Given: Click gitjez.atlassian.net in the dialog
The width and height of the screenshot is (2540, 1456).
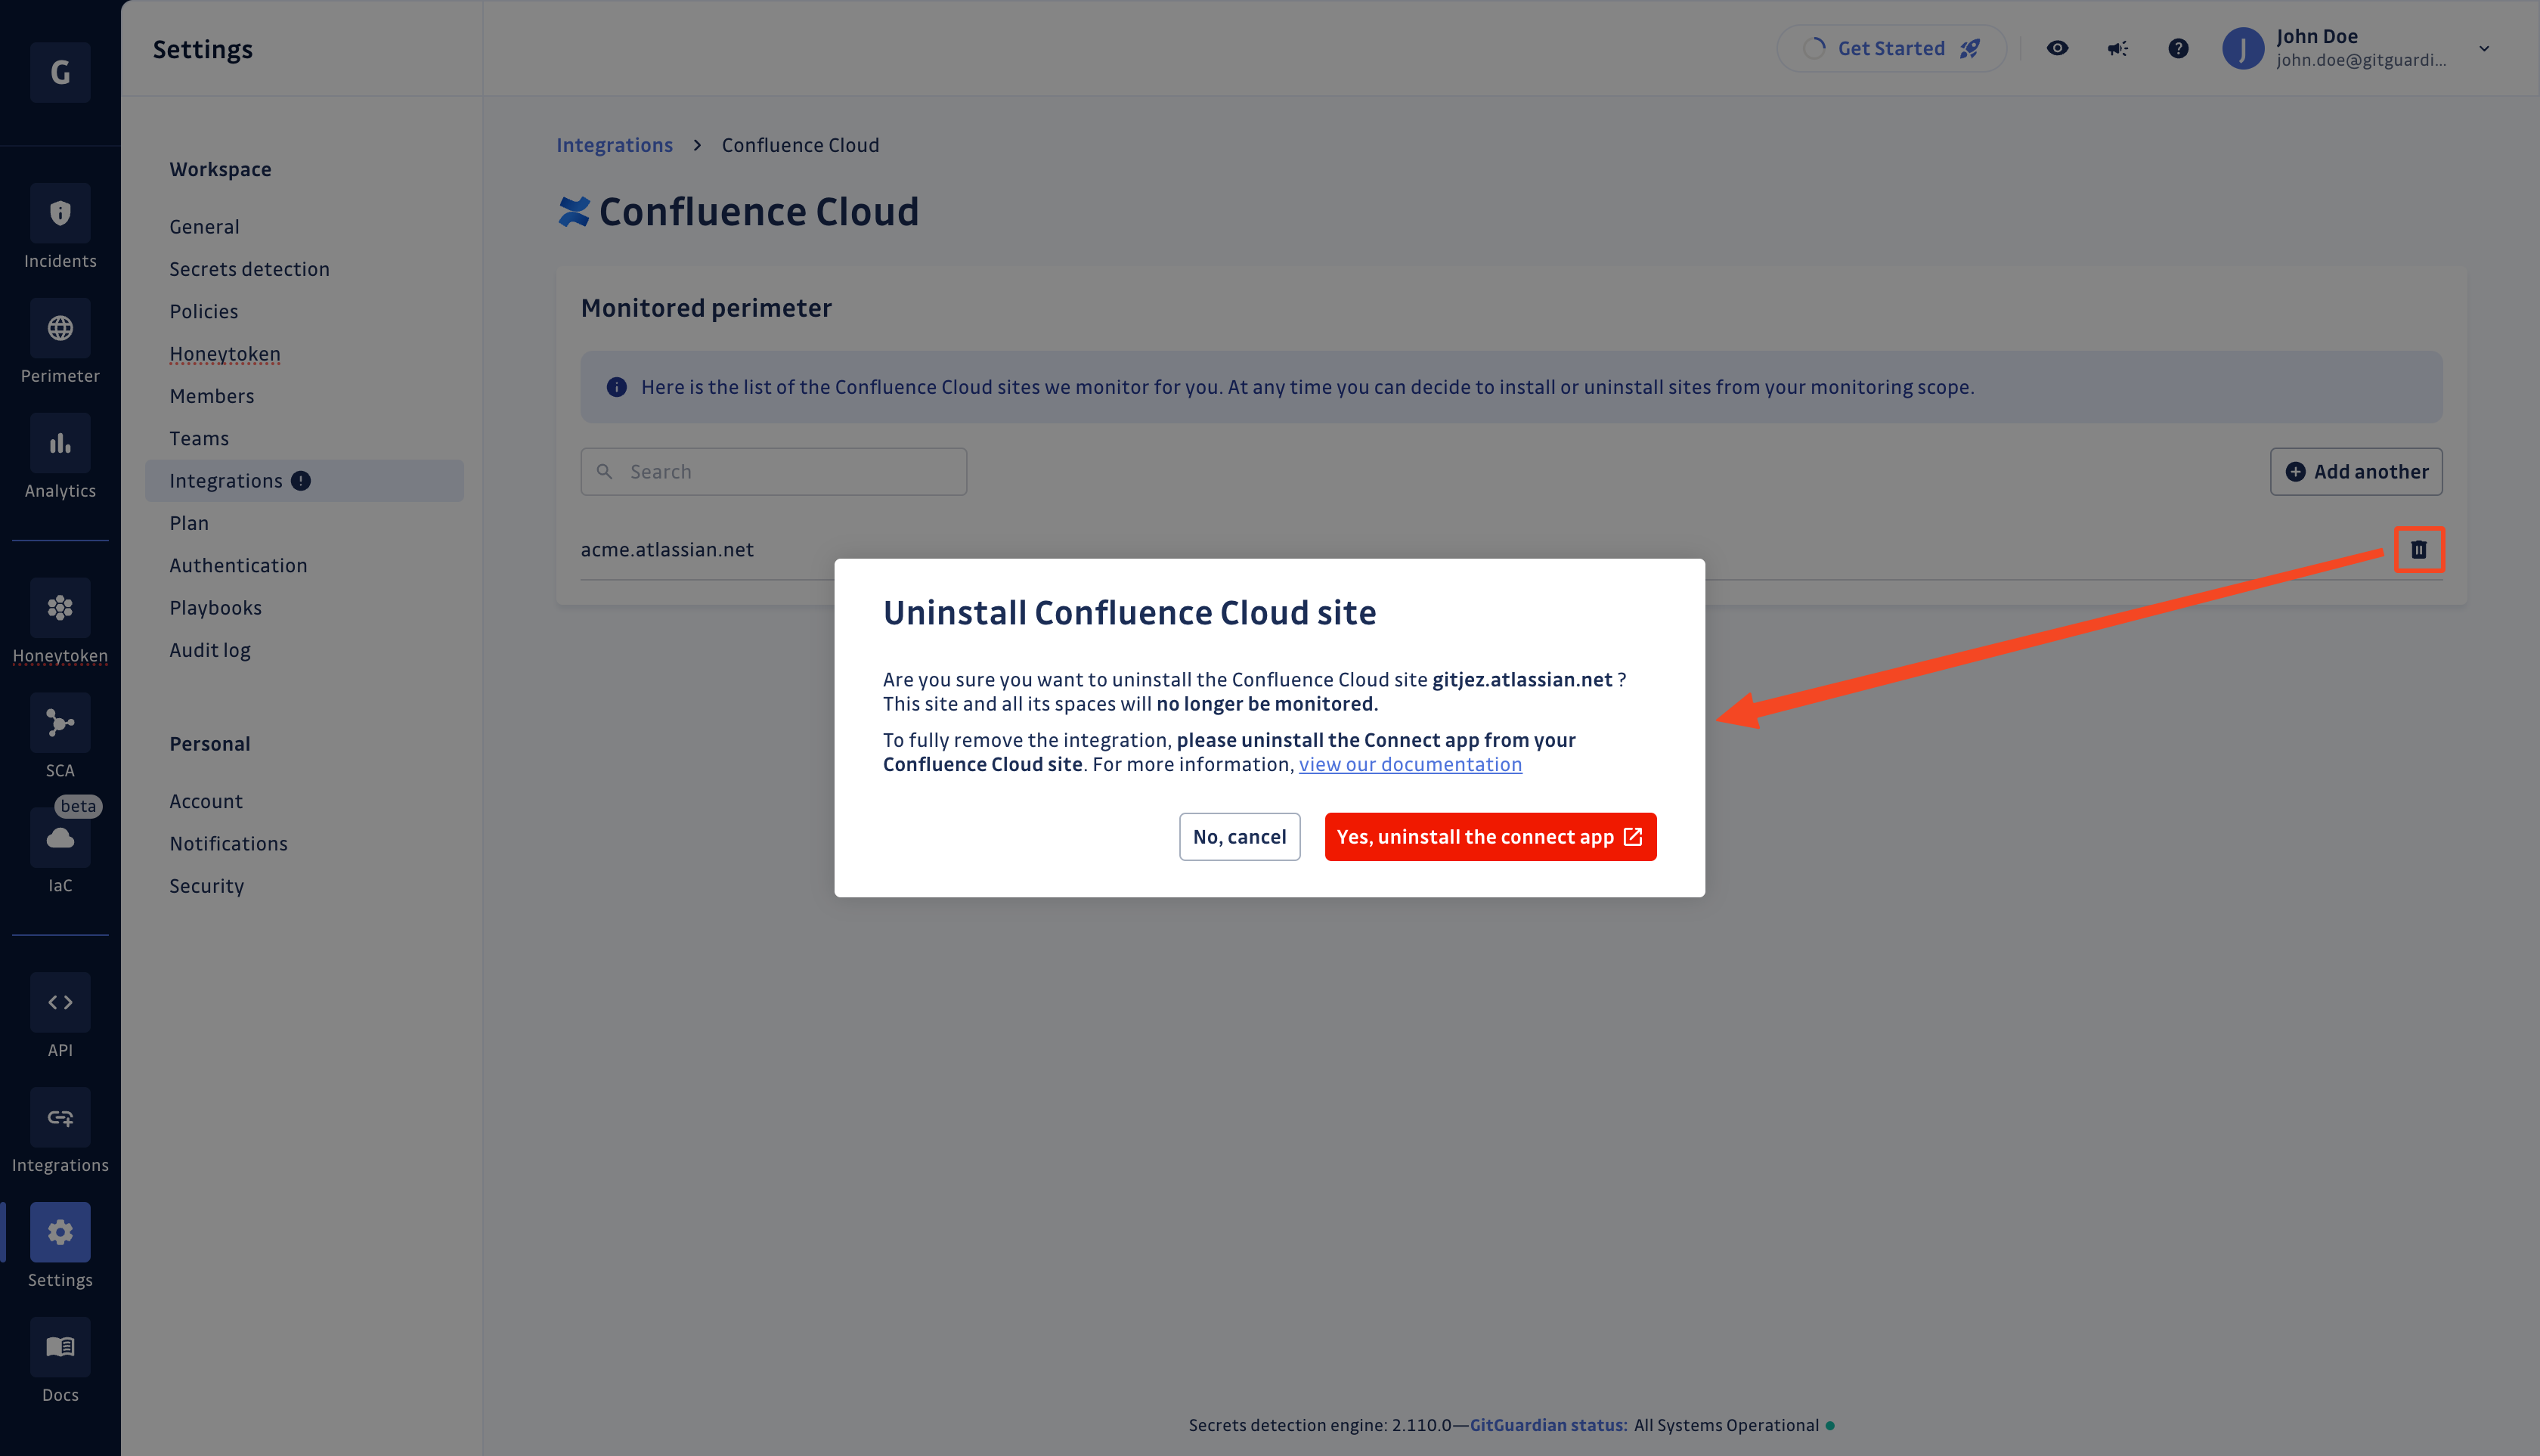Looking at the screenshot, I should [1522, 680].
